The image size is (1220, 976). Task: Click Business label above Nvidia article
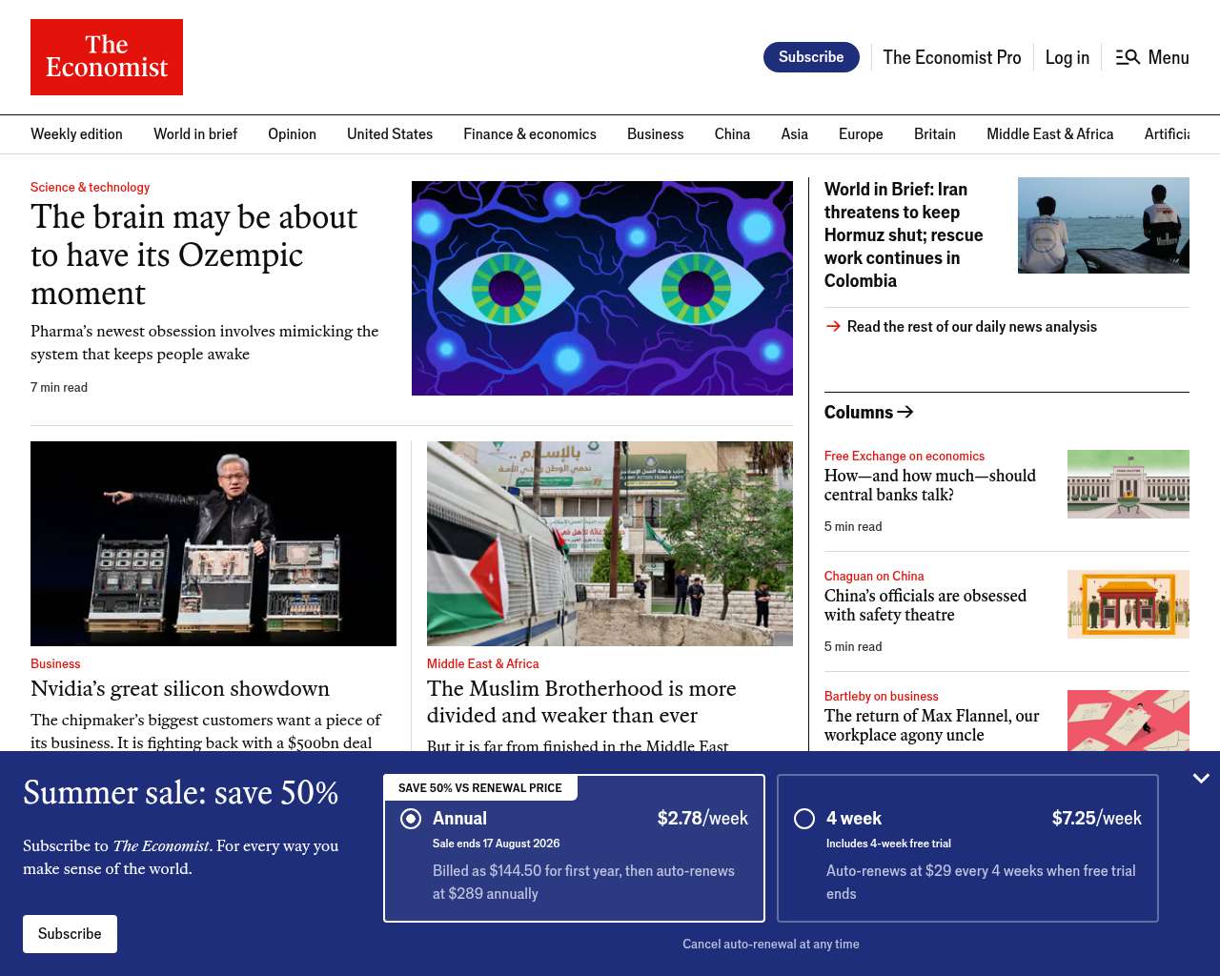(55, 664)
